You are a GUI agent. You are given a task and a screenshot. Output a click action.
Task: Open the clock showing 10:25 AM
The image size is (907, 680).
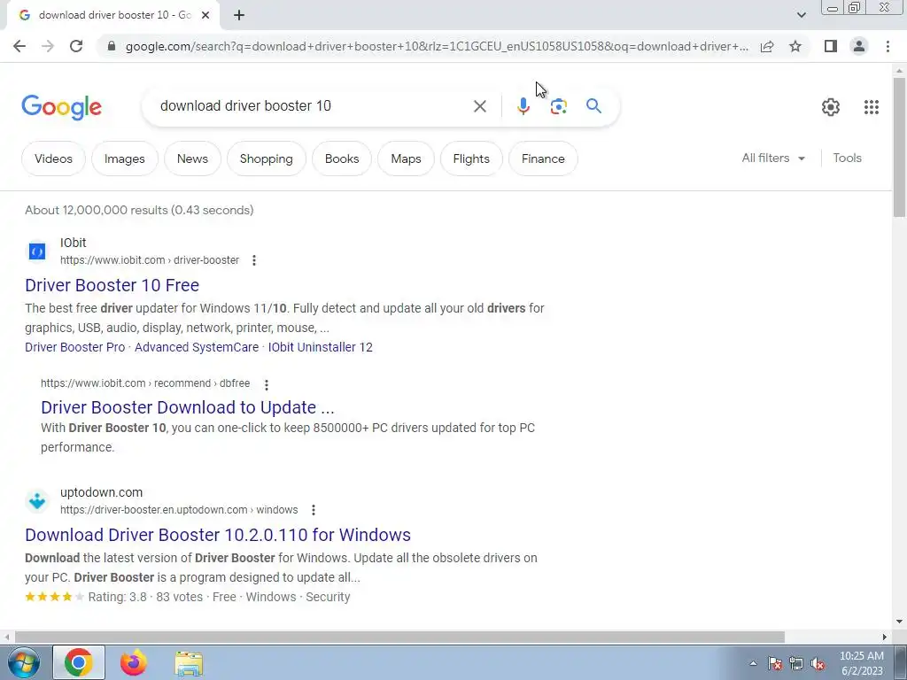coord(862,663)
